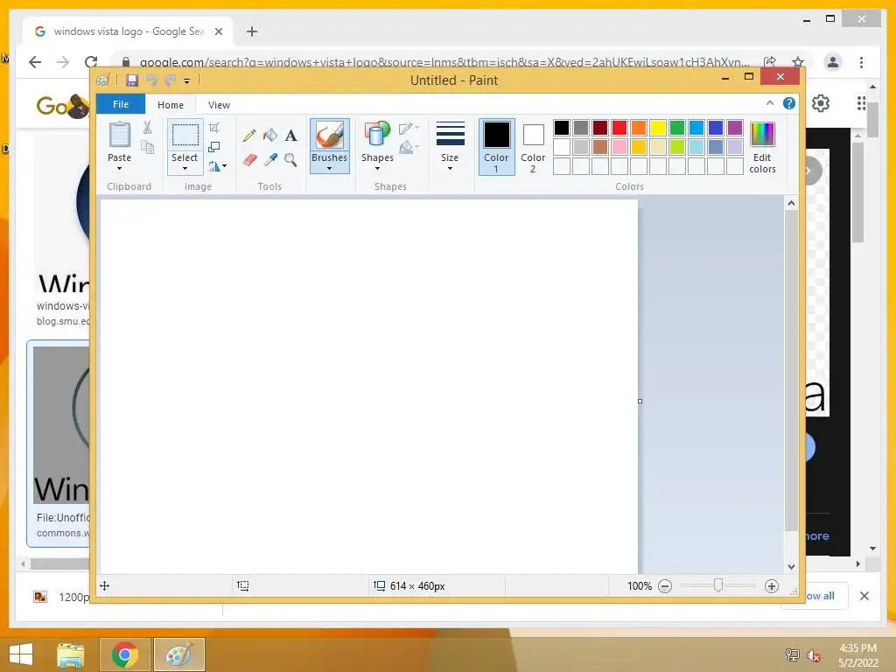Open the Shapes gallery dropdown
896x672 pixels.
378,169
